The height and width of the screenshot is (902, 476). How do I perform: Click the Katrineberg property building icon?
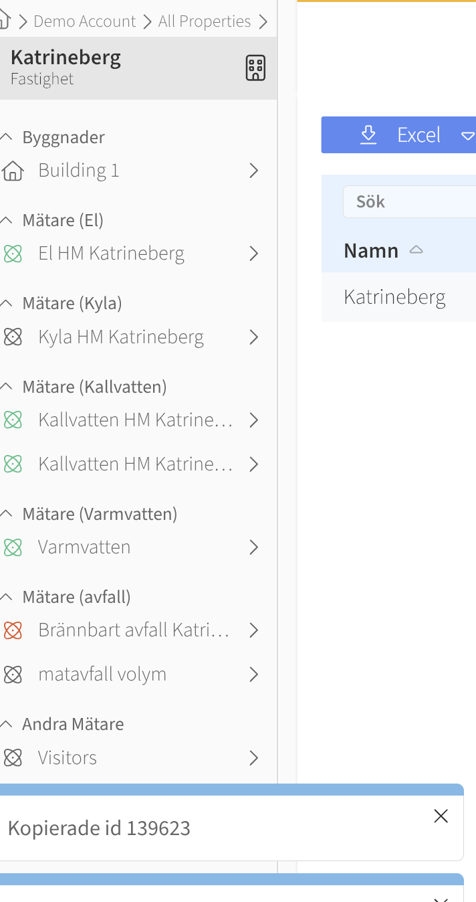(255, 68)
